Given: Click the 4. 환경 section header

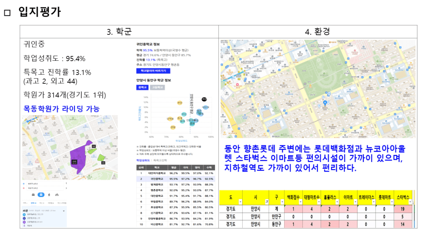Looking at the screenshot, I should click(x=318, y=31).
